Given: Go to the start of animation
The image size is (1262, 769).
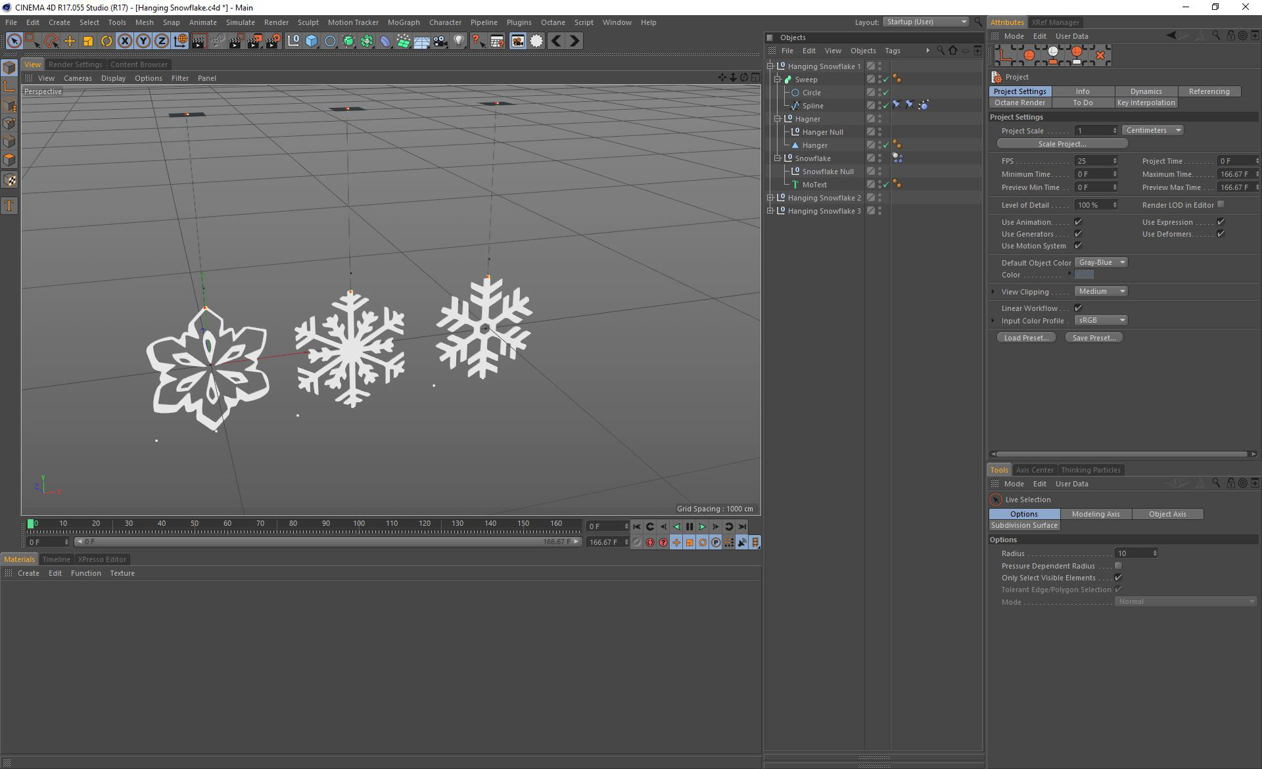Looking at the screenshot, I should tap(637, 526).
